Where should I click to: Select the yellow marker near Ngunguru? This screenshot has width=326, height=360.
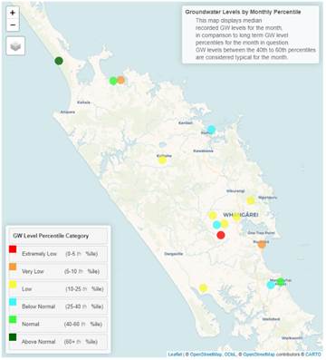coord(251,200)
